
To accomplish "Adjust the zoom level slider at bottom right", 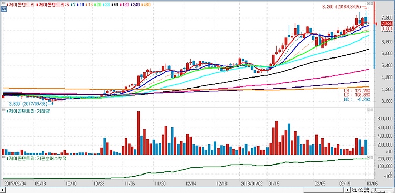I will coord(382,189).
